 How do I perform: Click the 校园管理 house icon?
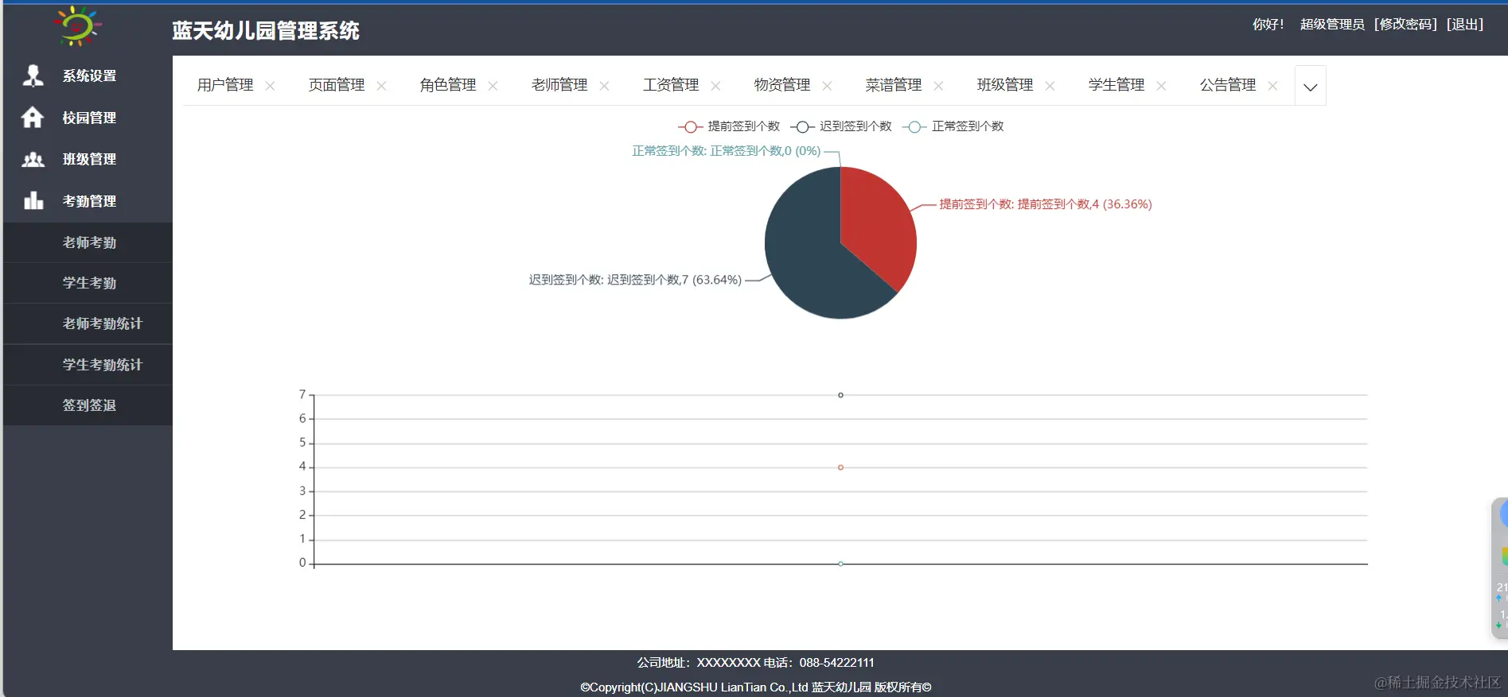pos(33,118)
